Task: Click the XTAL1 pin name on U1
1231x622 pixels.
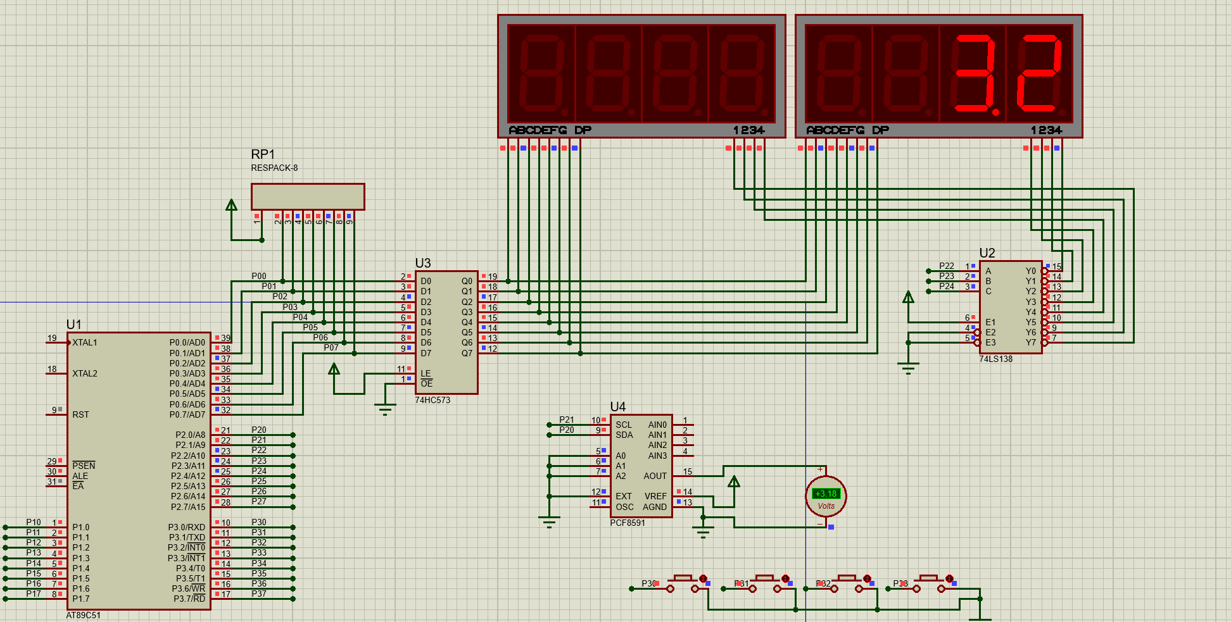Action: [85, 342]
